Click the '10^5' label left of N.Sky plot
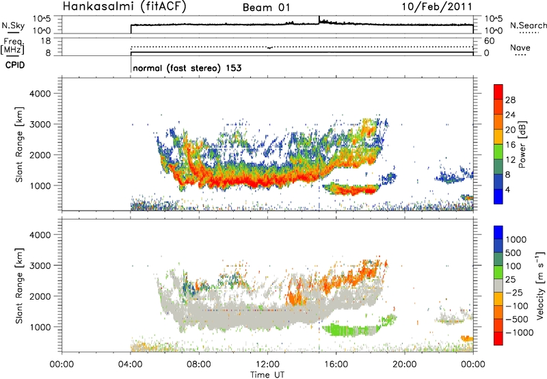Image resolution: width=547 pixels, height=379 pixels. click(x=41, y=18)
